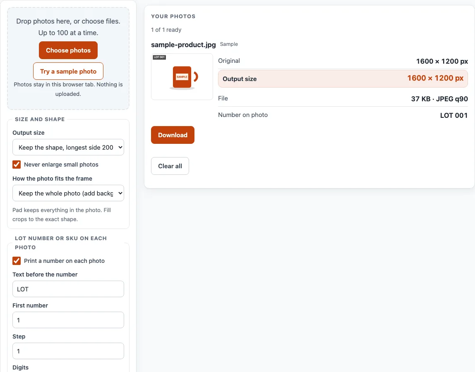Click the '1 of 1 ready' status text
The height and width of the screenshot is (372, 475).
click(x=166, y=30)
